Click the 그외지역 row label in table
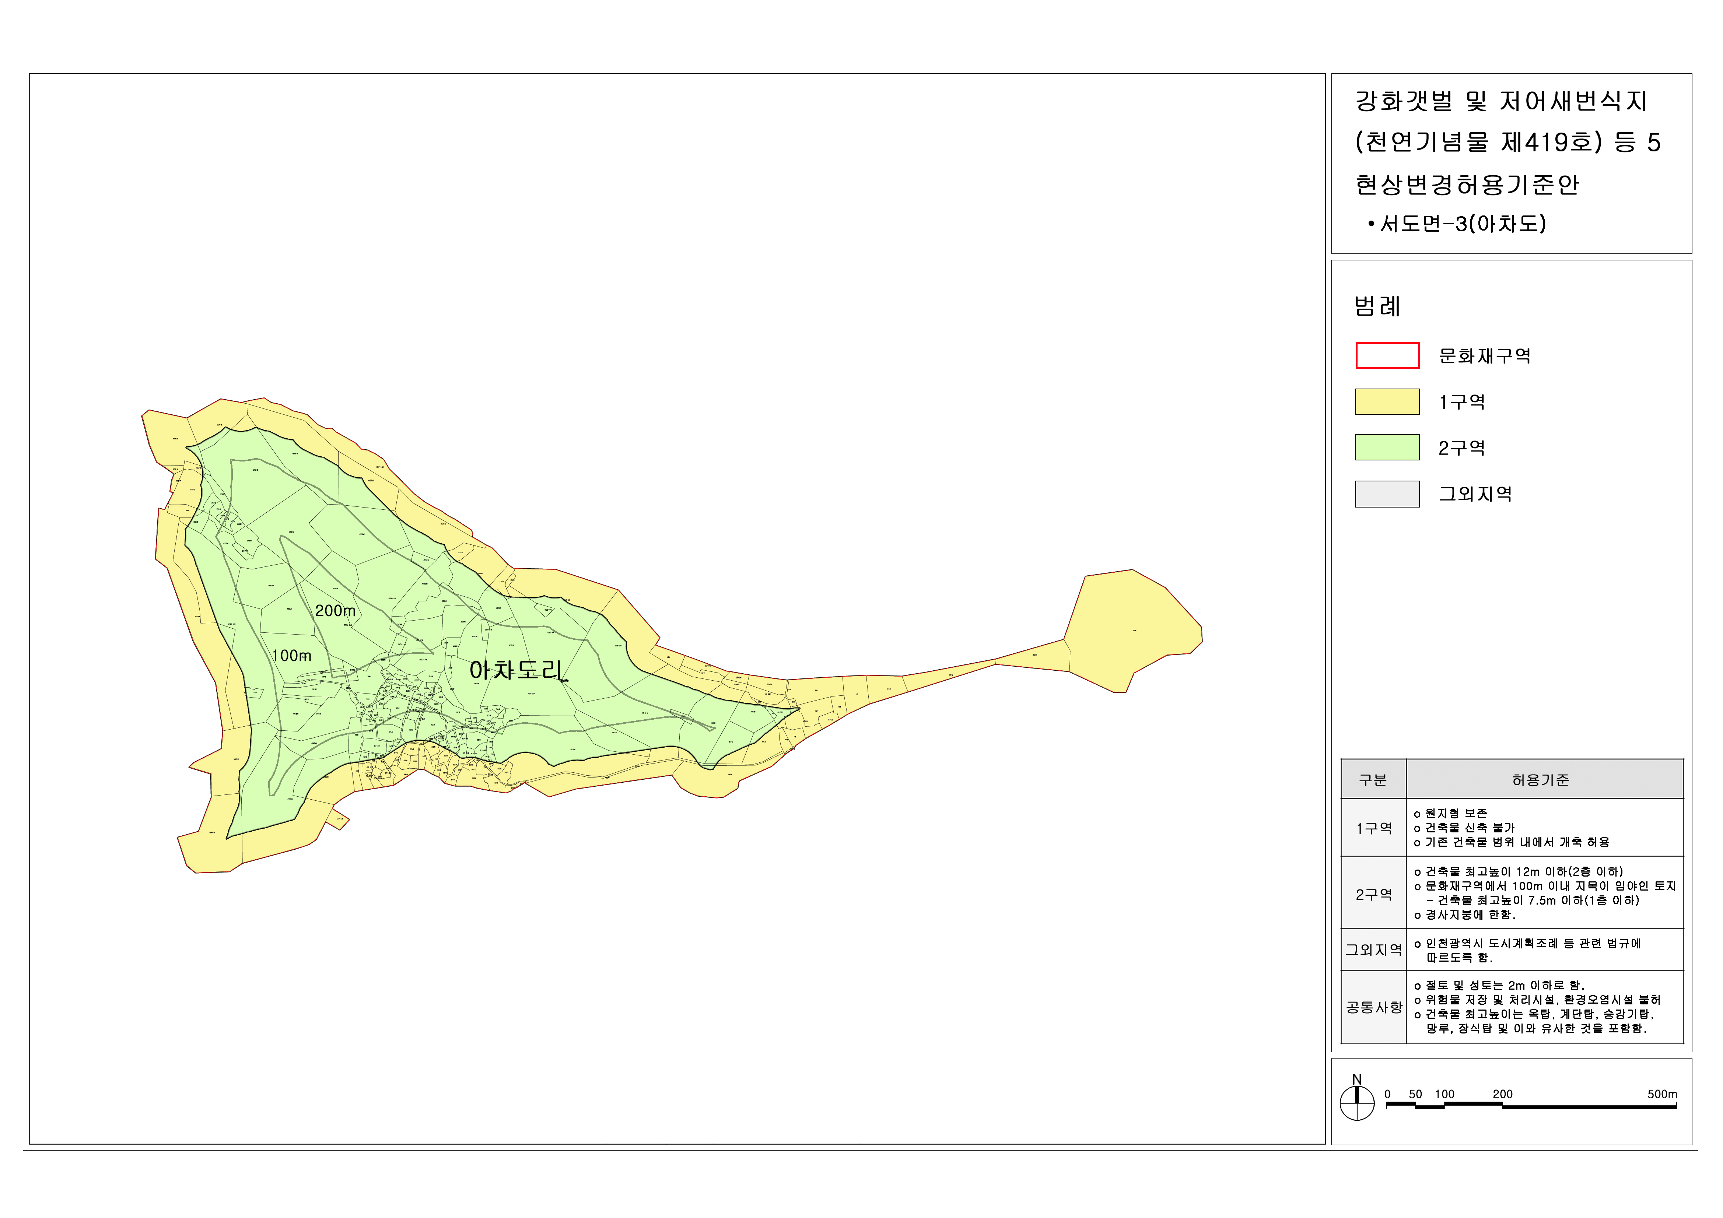Image resolution: width=1723 pixels, height=1218 pixels. click(1373, 950)
